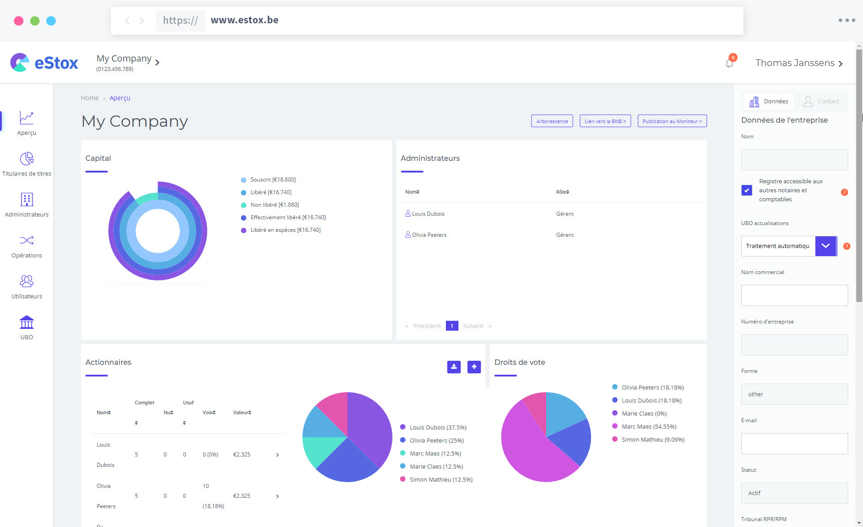Open the Administrateurs panel
The image size is (863, 527).
click(26, 205)
